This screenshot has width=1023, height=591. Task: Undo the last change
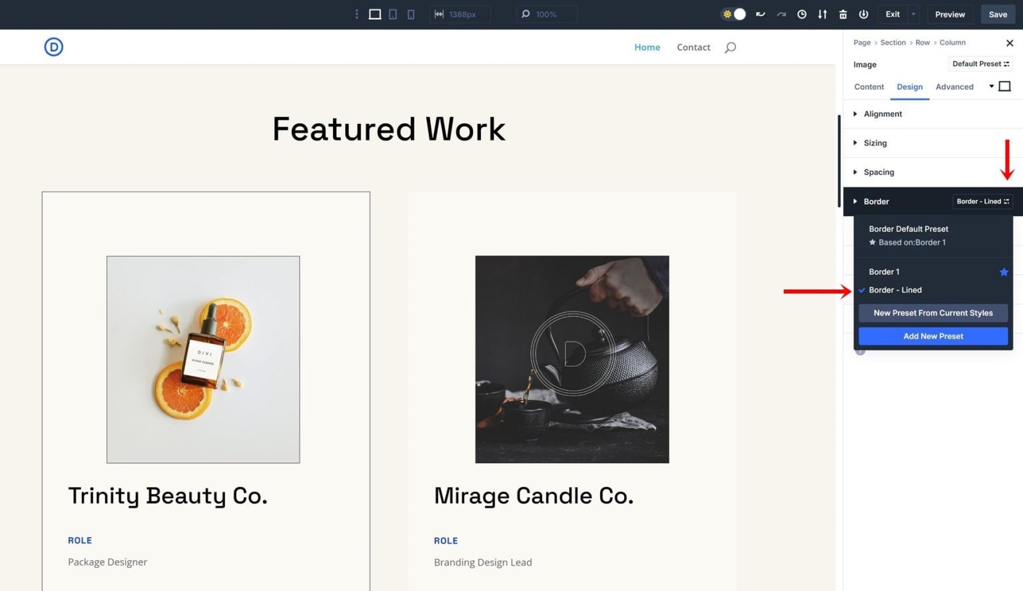tap(760, 14)
